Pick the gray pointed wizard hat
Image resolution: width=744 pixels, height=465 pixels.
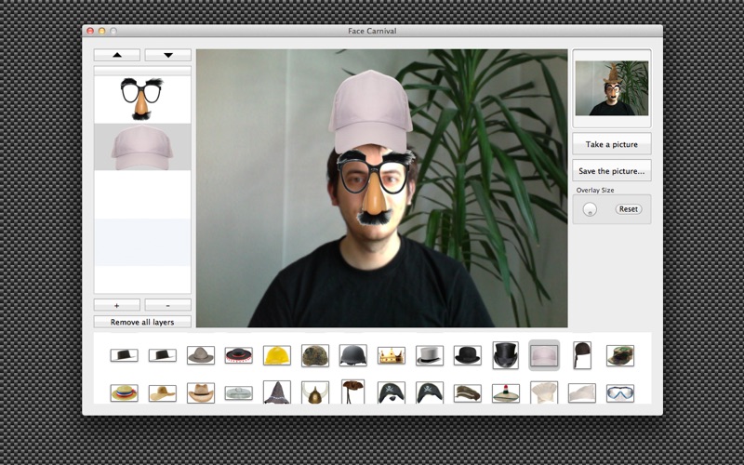(277, 392)
